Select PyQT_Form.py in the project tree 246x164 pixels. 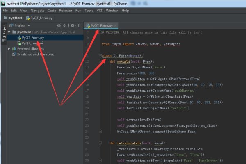45,38
